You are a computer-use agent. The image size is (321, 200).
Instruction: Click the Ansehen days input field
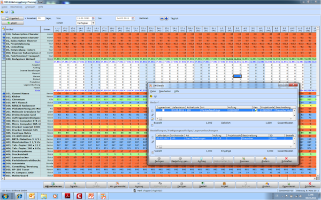coord(41,18)
